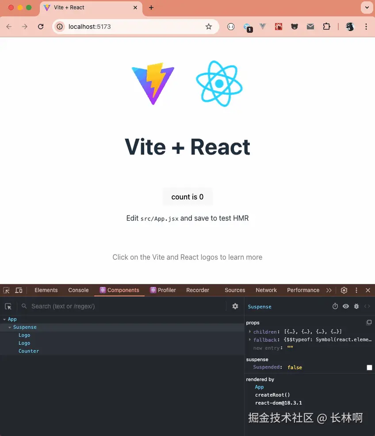
Task: Jump to App in rendered by list
Action: pyautogui.click(x=259, y=387)
